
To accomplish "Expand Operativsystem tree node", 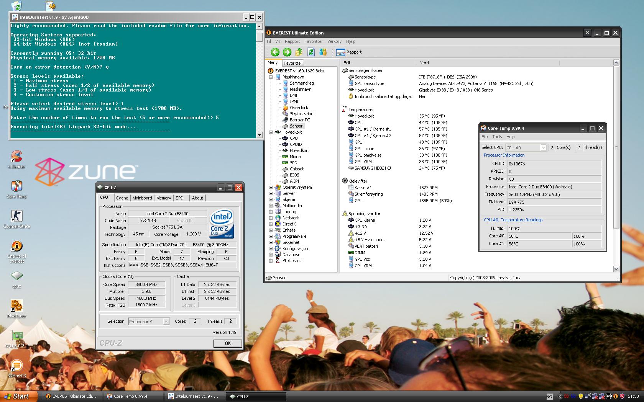I will (271, 187).
